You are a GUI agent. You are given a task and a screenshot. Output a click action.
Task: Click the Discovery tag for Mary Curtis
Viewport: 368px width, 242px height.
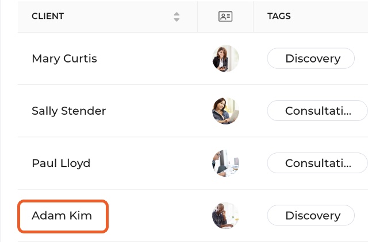[310, 58]
